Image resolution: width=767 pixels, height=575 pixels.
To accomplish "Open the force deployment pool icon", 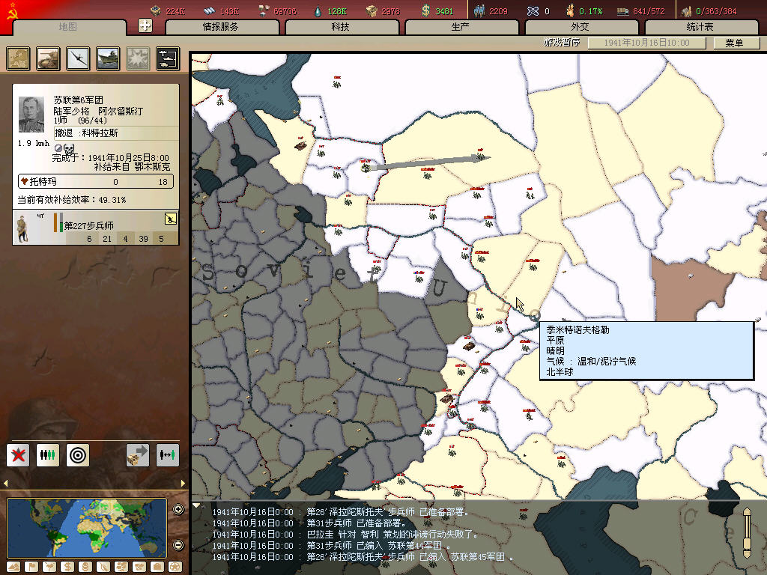I will pos(168,58).
